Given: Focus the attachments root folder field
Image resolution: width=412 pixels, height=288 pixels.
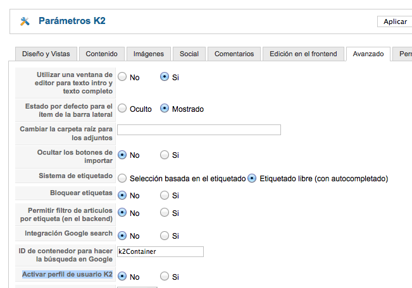Looking at the screenshot, I should [x=199, y=130].
